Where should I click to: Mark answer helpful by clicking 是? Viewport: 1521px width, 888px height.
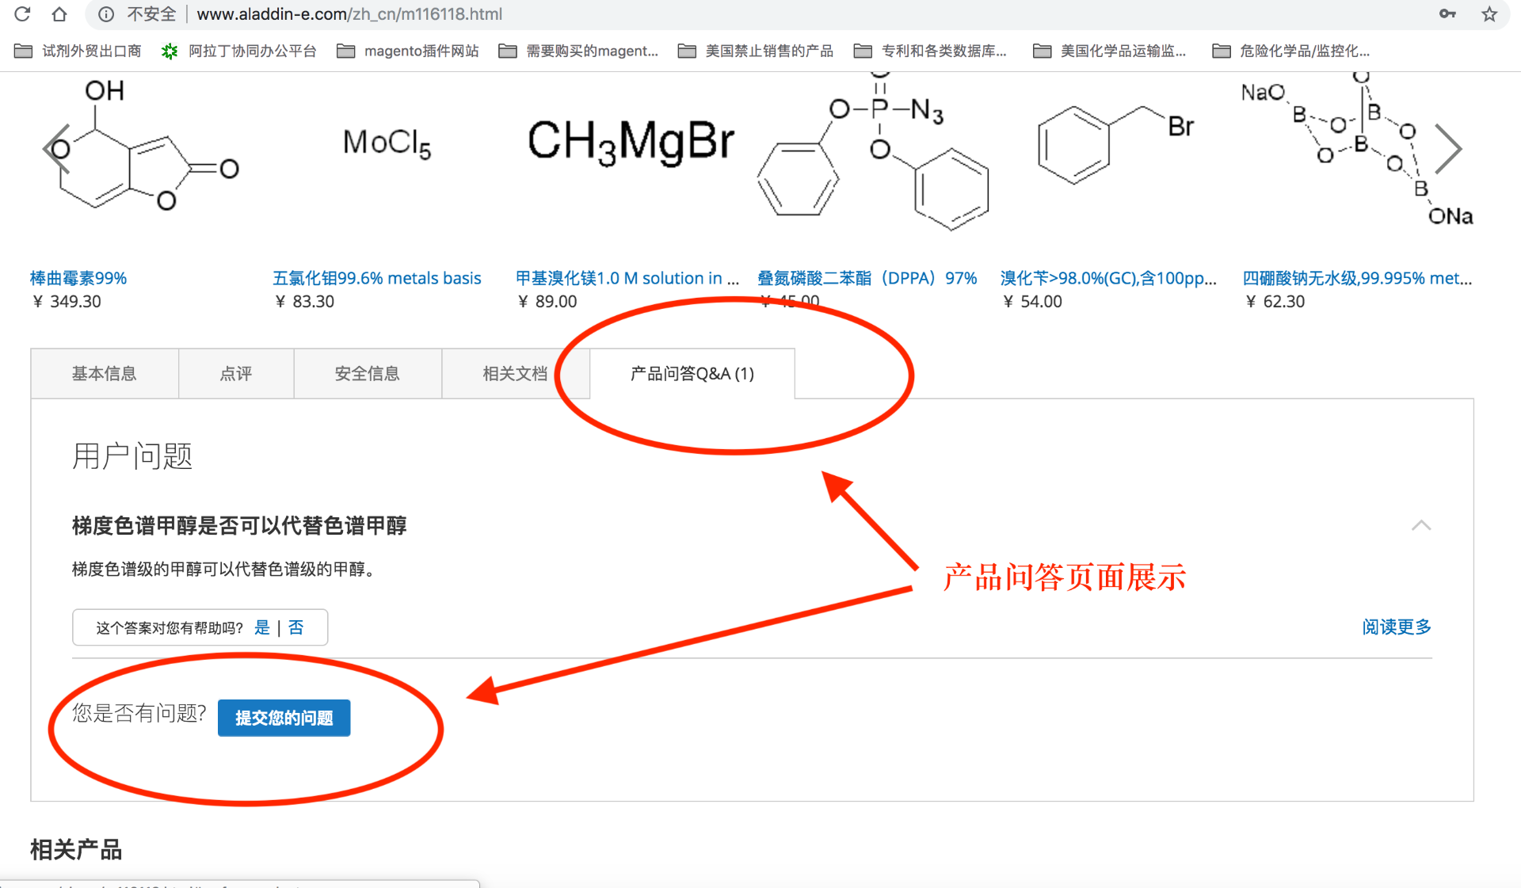pyautogui.click(x=262, y=627)
